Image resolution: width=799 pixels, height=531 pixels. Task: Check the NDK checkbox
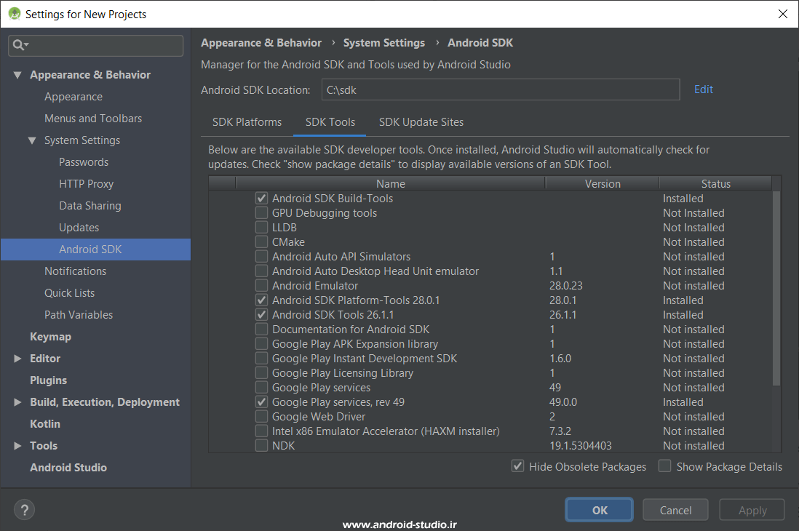pyautogui.click(x=261, y=445)
